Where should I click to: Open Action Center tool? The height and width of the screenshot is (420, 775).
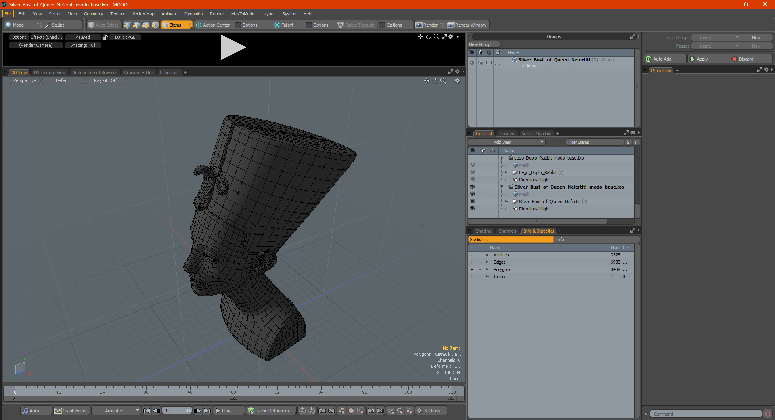213,25
